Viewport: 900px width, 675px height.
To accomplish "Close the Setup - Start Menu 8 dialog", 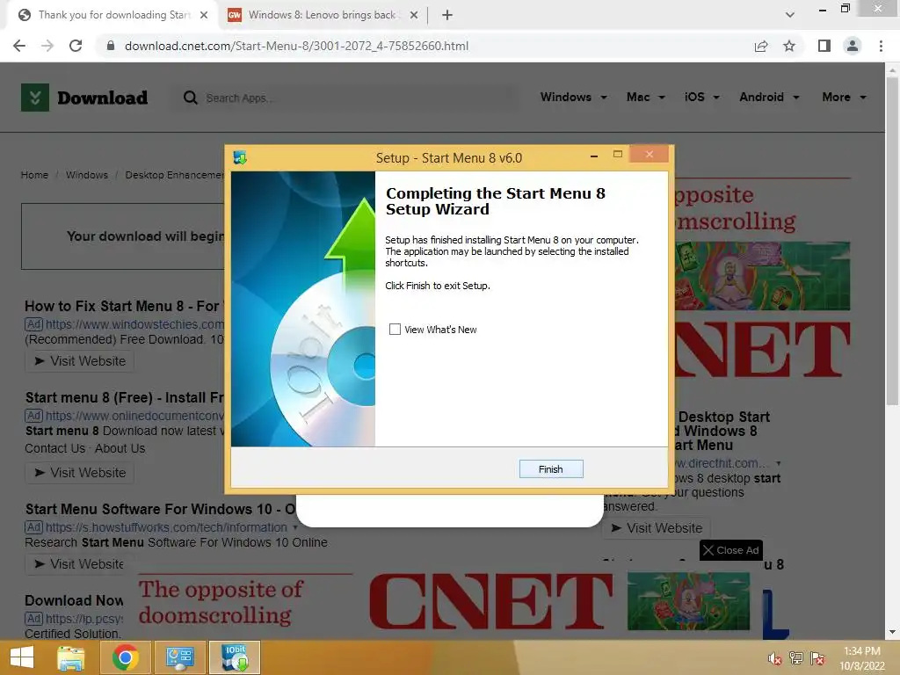I will (649, 154).
